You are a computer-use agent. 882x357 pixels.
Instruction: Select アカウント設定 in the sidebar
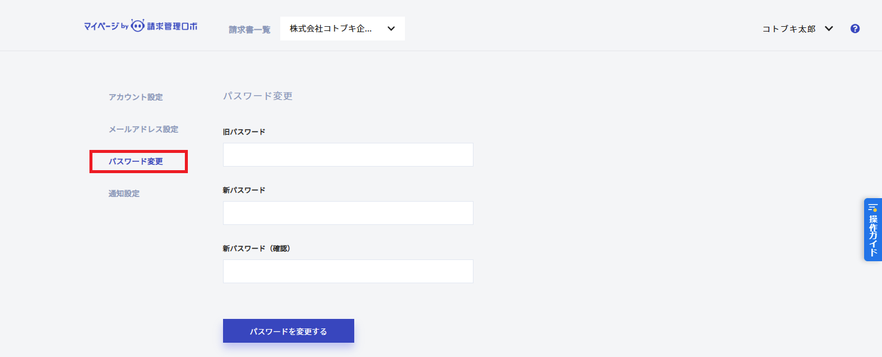click(135, 97)
